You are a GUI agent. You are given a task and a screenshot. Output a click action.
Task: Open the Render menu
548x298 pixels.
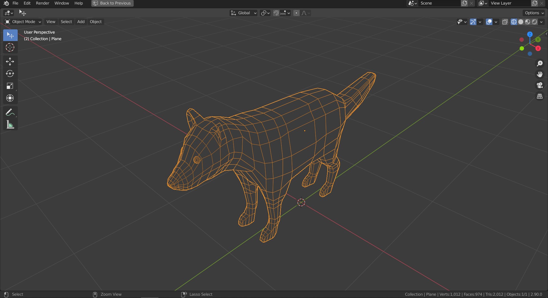click(x=43, y=3)
